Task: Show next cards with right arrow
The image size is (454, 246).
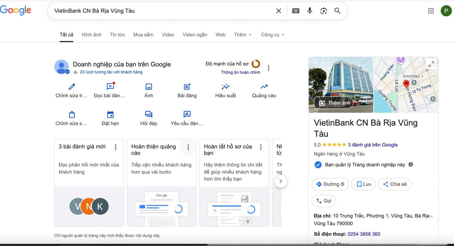Action: tap(281, 181)
